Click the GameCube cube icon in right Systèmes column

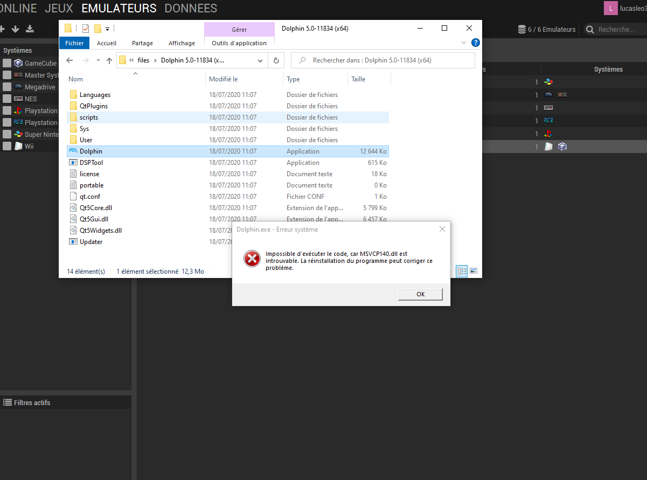pos(562,147)
